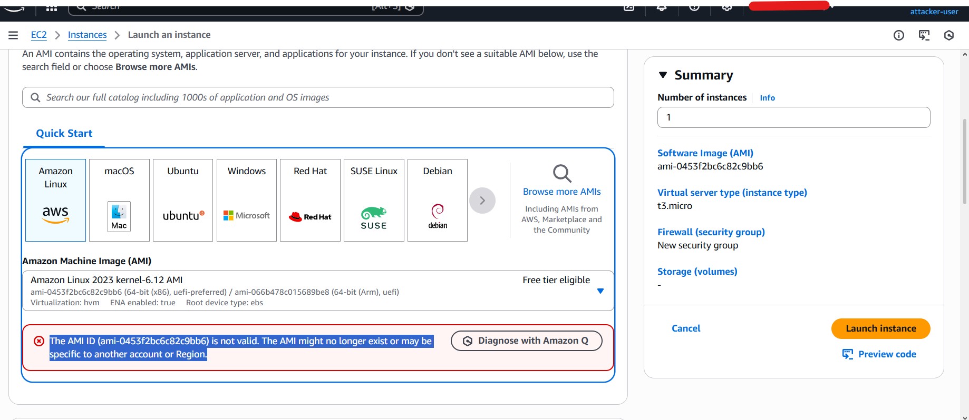Open Browse more AMIs link
This screenshot has width=969, height=420.
click(562, 192)
